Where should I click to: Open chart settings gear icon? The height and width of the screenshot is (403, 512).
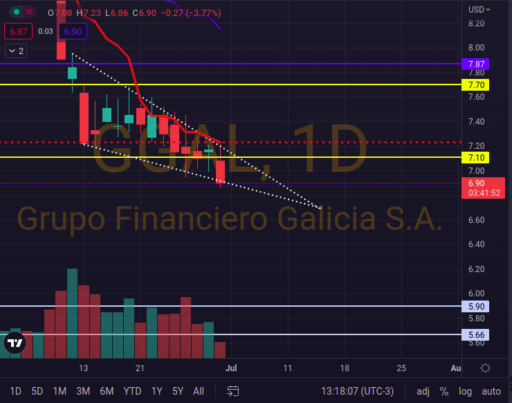click(485, 368)
